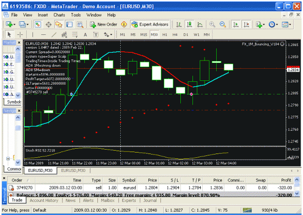Switch chart to H1 timeframe
The image size is (303, 215).
tap(165, 35)
